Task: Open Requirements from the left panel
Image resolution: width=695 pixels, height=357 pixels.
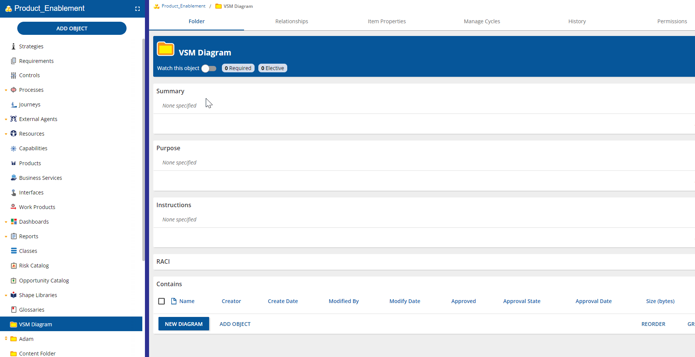Action: click(13, 61)
